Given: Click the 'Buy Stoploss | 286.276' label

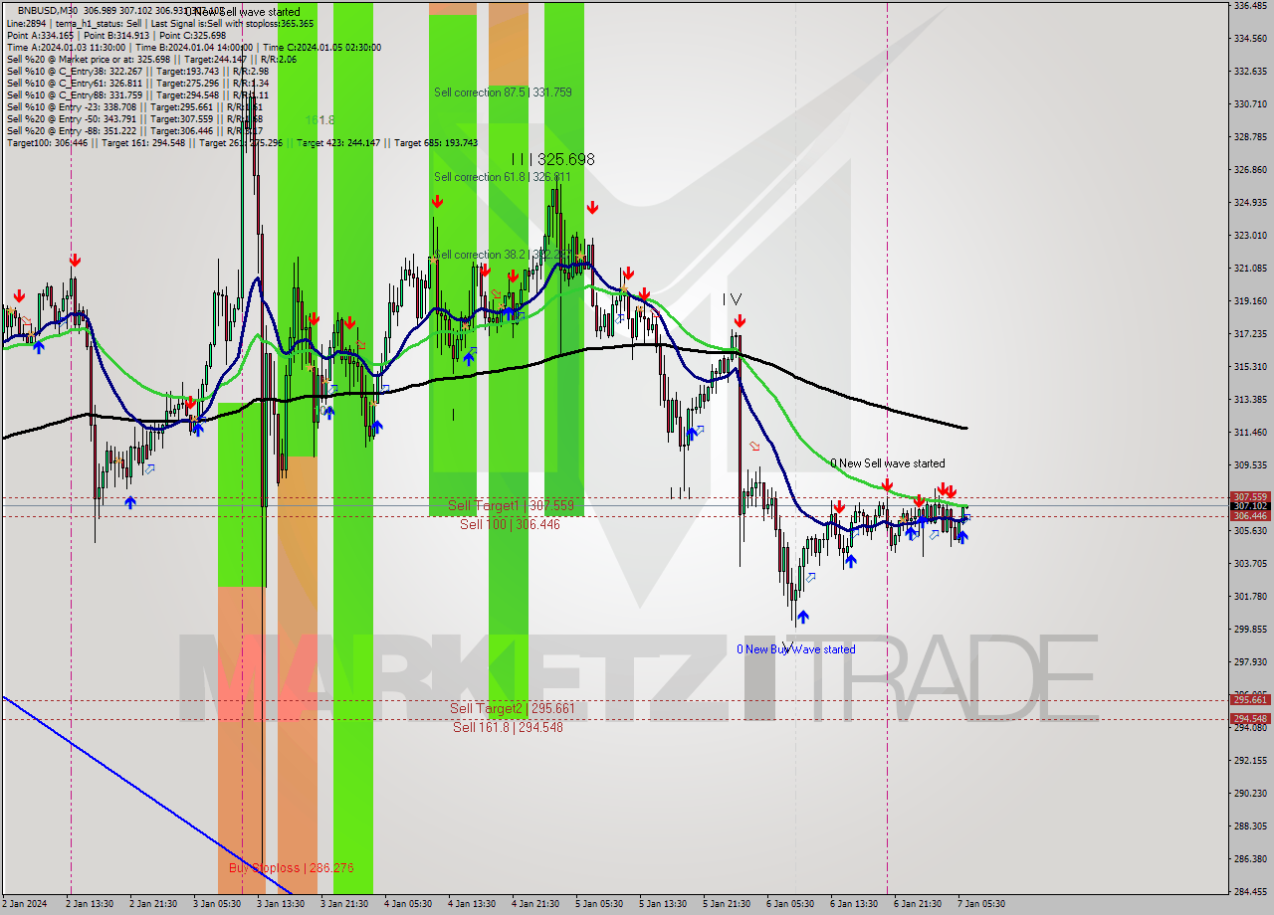Looking at the screenshot, I should 292,868.
